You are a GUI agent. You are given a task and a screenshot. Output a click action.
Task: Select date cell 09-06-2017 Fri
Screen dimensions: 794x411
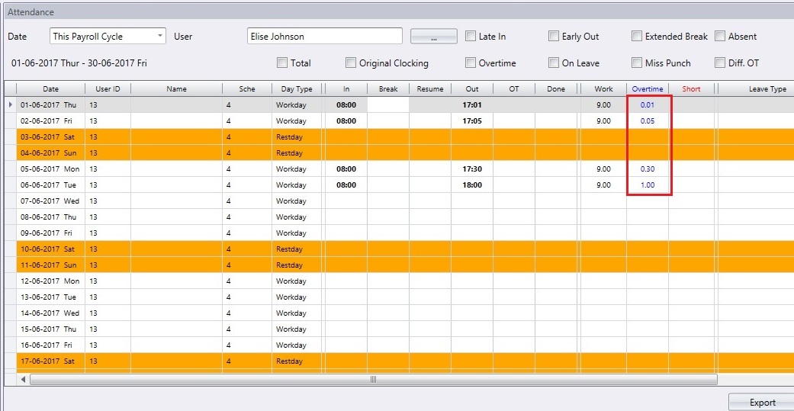50,233
